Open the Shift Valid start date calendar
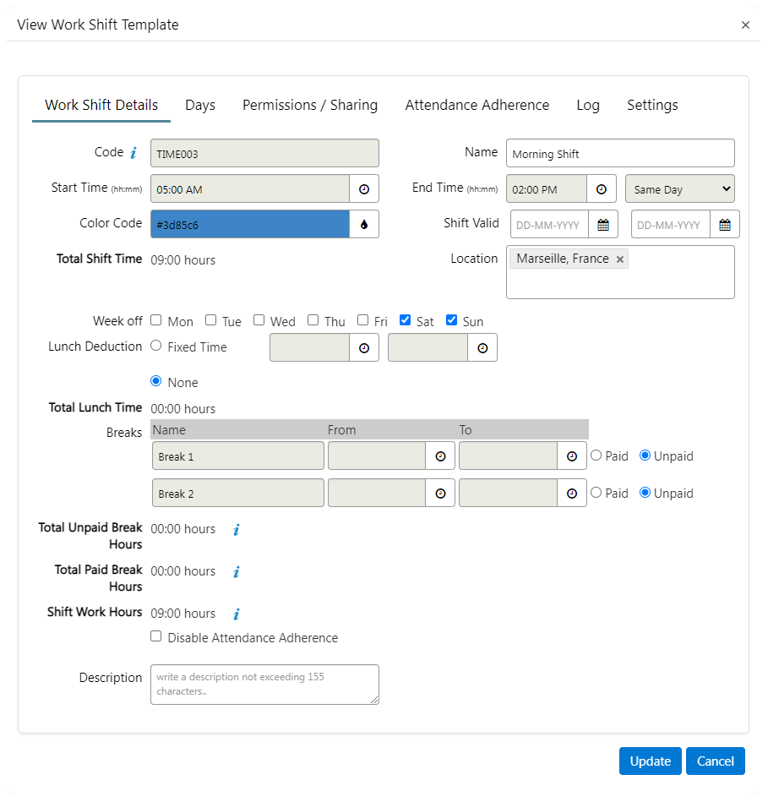This screenshot has width=768, height=802. (603, 225)
